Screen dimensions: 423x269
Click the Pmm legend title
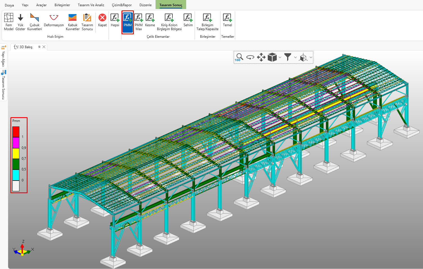[16, 121]
